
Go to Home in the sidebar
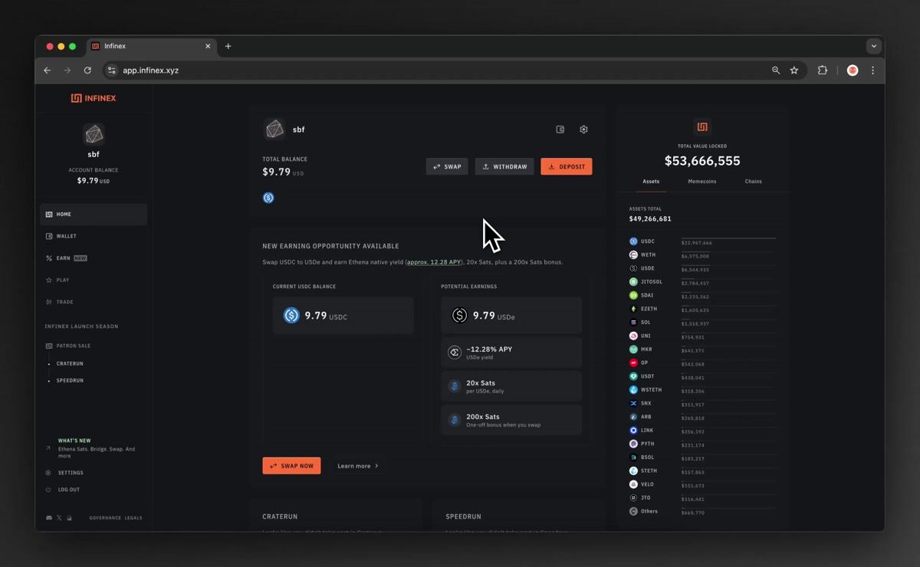pos(94,215)
